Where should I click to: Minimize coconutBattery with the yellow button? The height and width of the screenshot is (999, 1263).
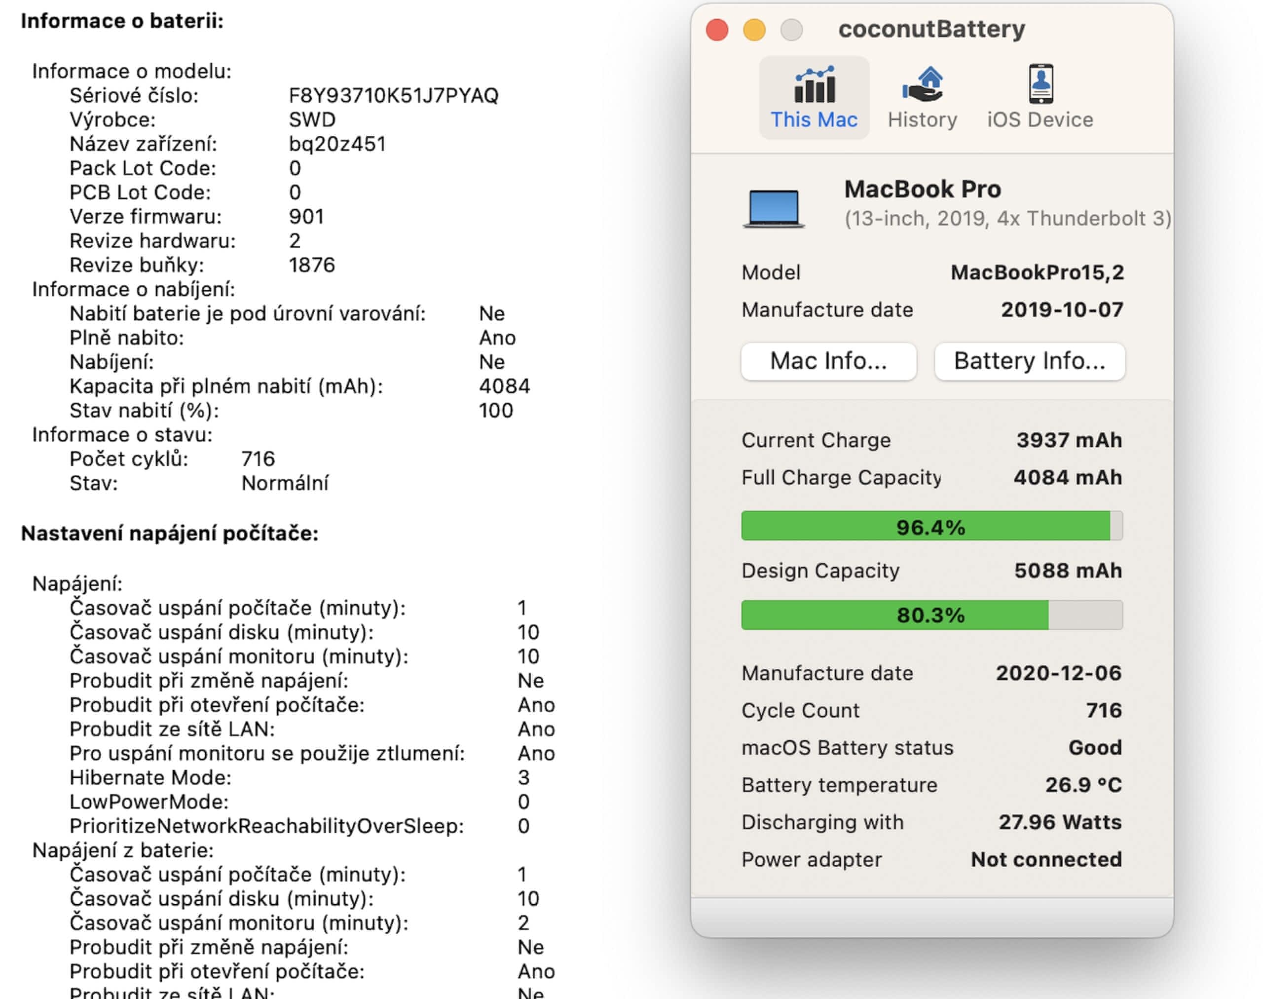click(754, 30)
